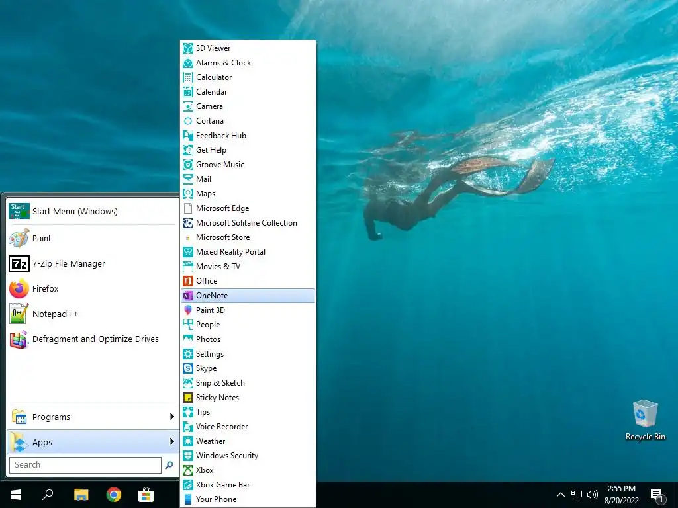Open the Xbox app

point(248,470)
